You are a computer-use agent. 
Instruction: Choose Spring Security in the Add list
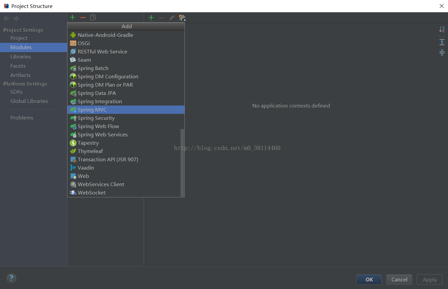(x=126, y=118)
